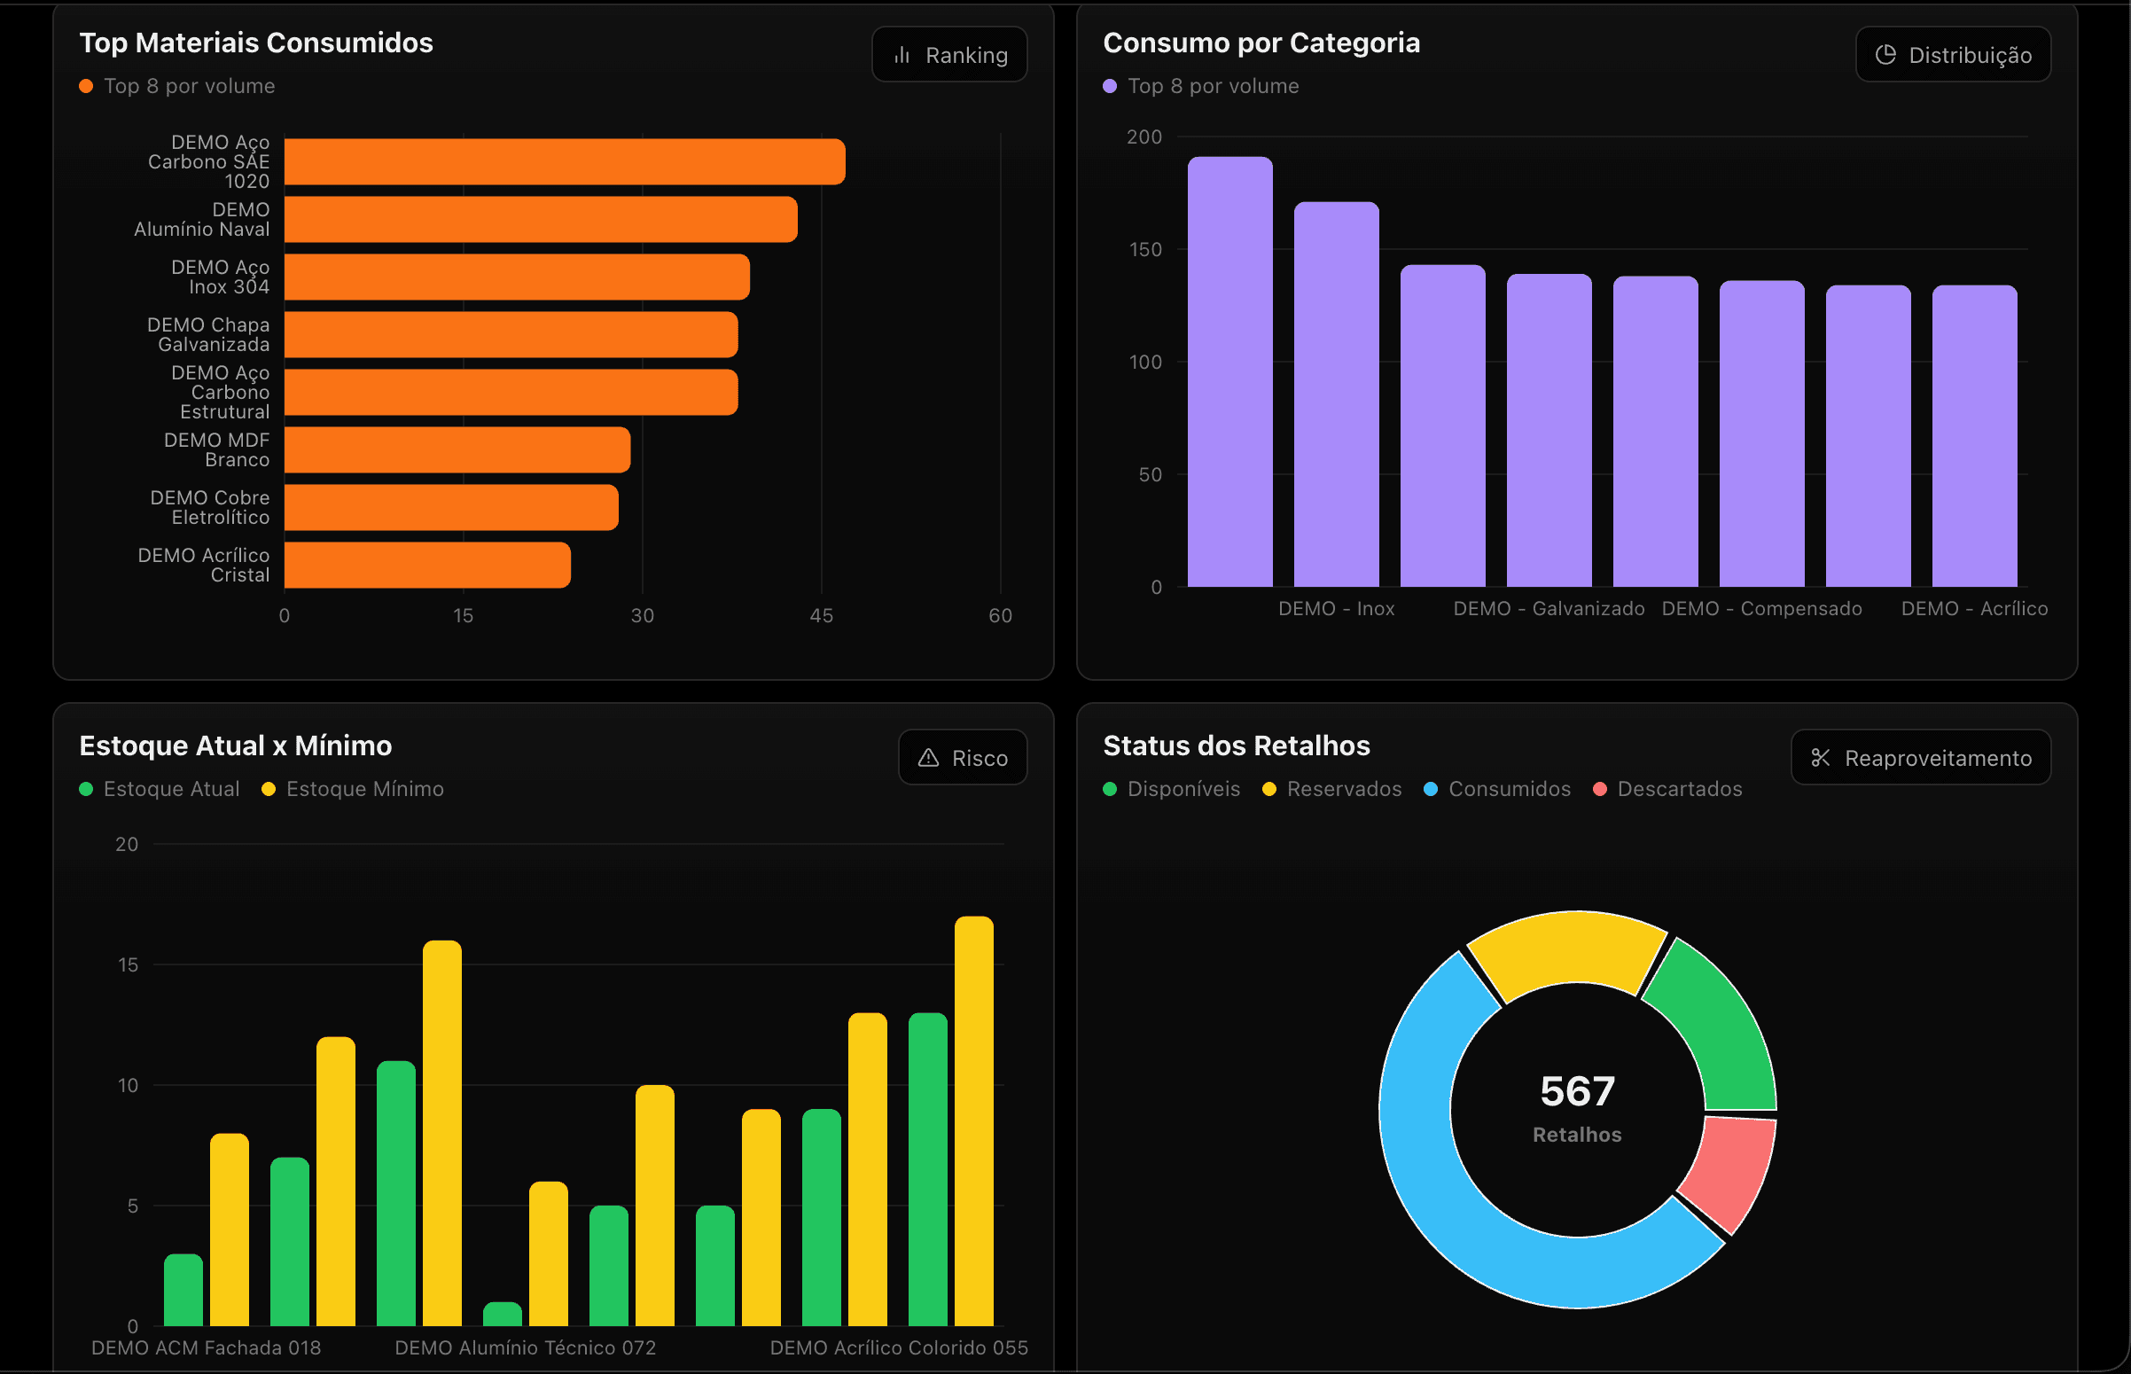This screenshot has width=2131, height=1374.
Task: Open the Risco badge on stock chart
Action: [x=964, y=758]
